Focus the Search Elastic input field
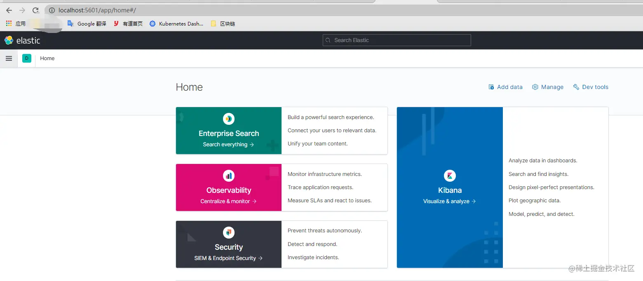 coord(397,40)
